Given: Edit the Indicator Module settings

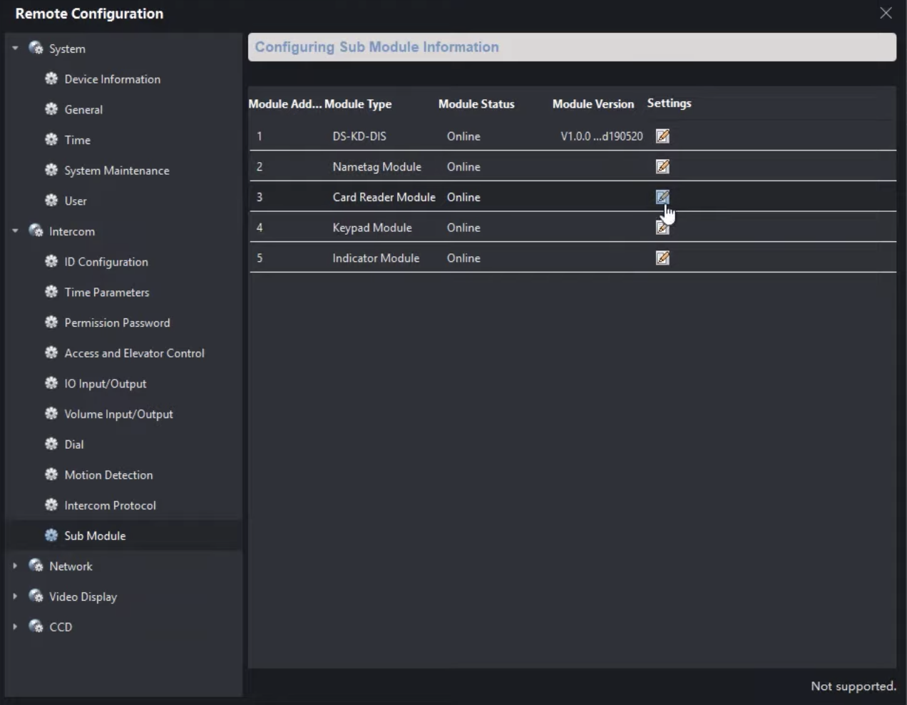Looking at the screenshot, I should [x=662, y=258].
